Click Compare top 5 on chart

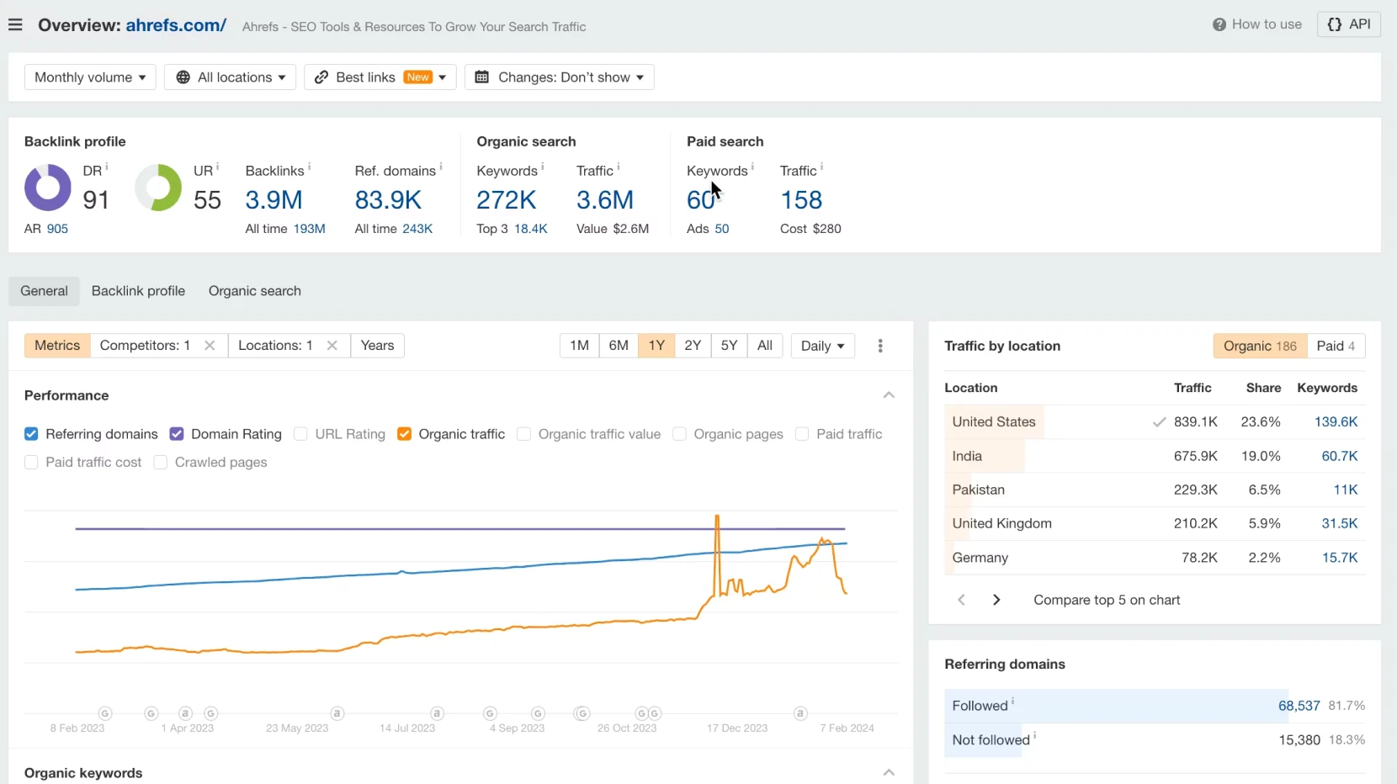(1106, 600)
